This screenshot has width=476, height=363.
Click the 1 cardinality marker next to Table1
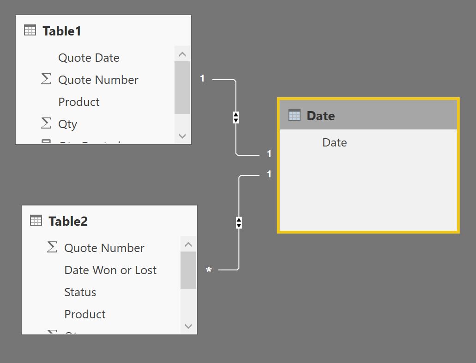click(202, 78)
